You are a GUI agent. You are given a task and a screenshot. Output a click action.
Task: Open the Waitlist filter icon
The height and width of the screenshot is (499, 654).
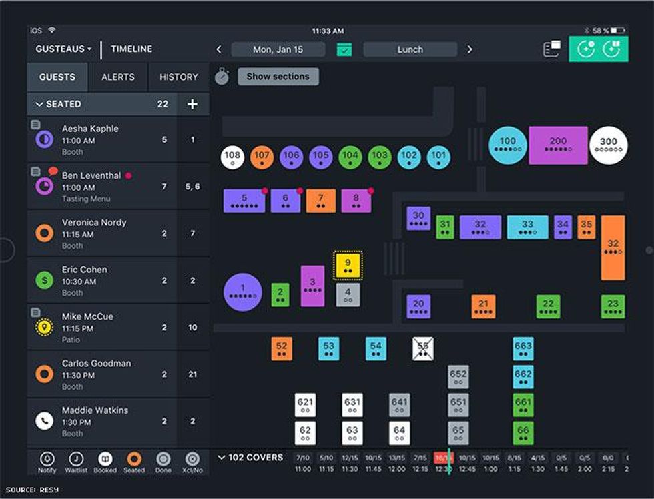click(x=76, y=459)
